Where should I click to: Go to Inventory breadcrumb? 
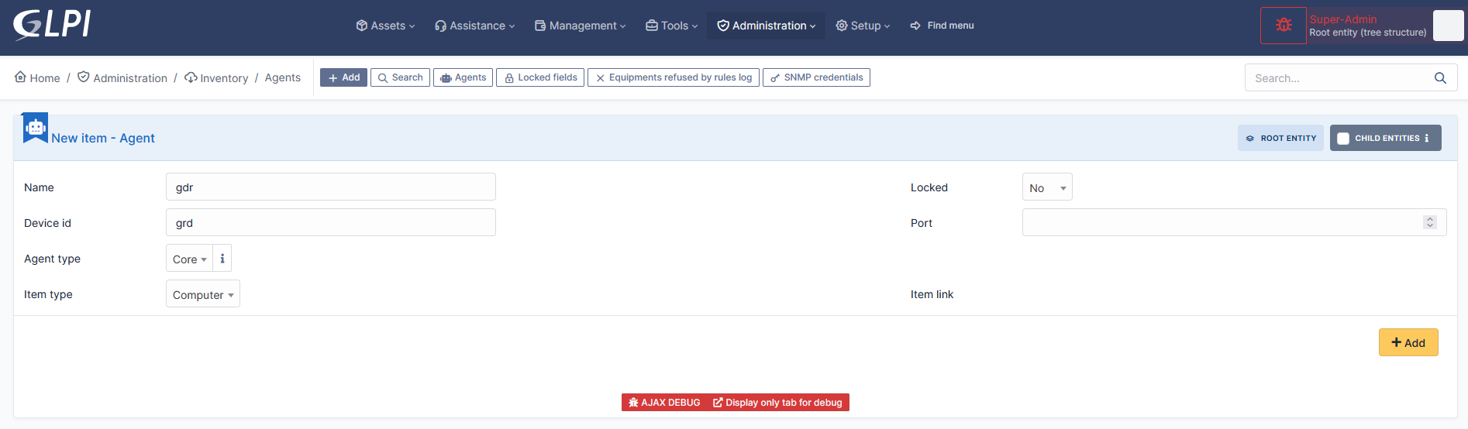[x=216, y=78]
